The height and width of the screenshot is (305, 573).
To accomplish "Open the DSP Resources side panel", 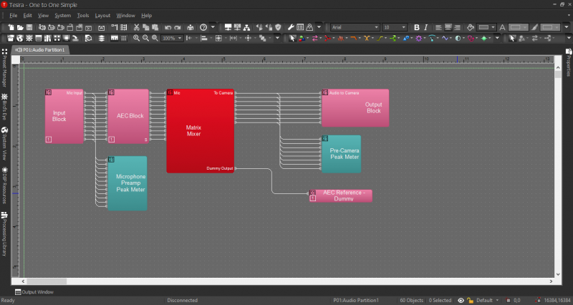I will pyautogui.click(x=4, y=185).
